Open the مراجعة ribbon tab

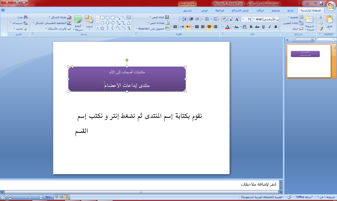(x=220, y=11)
